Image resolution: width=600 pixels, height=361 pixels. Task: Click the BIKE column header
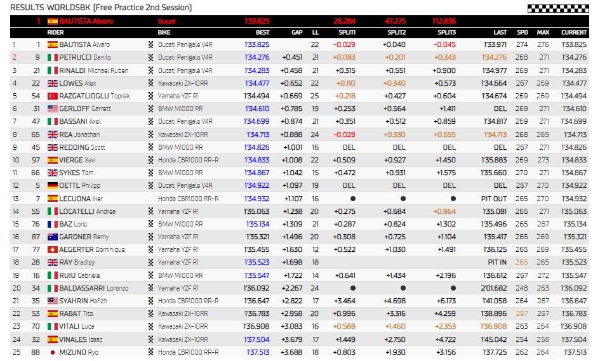(164, 32)
